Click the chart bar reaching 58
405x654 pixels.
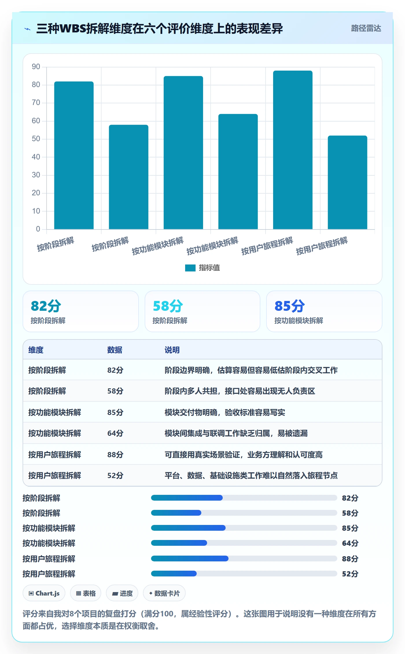pyautogui.click(x=128, y=177)
